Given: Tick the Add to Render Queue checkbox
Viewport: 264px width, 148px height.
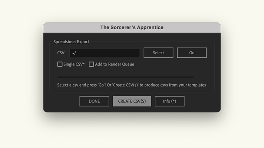Looking at the screenshot, I should tap(91, 64).
